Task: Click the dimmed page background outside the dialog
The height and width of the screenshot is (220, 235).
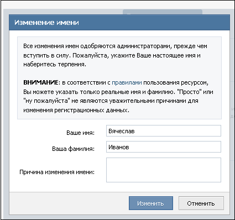Action: coord(5,111)
